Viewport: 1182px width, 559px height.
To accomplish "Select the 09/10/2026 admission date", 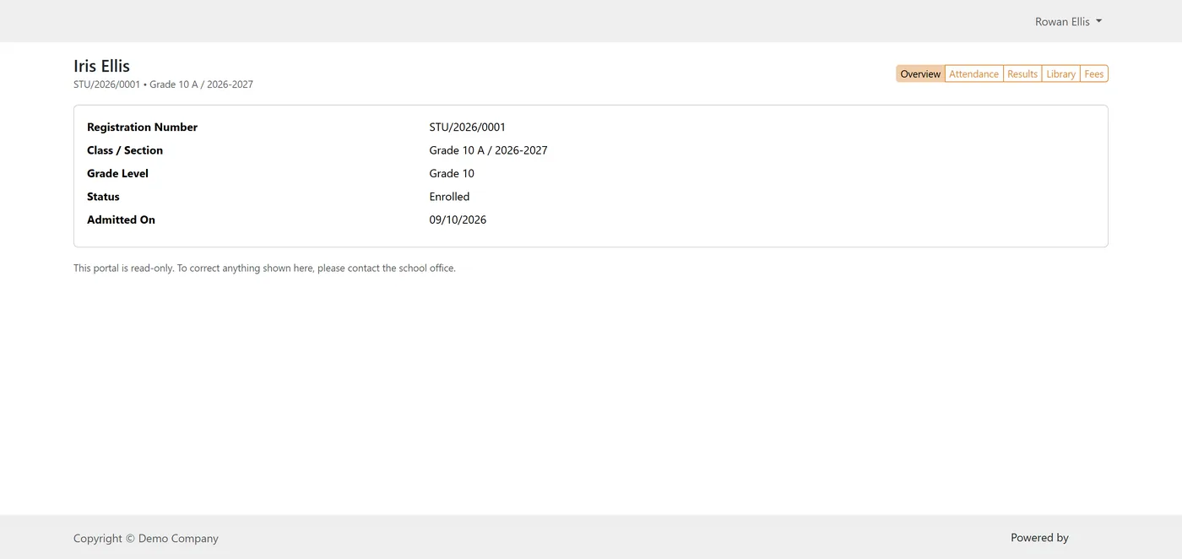I will click(x=458, y=220).
